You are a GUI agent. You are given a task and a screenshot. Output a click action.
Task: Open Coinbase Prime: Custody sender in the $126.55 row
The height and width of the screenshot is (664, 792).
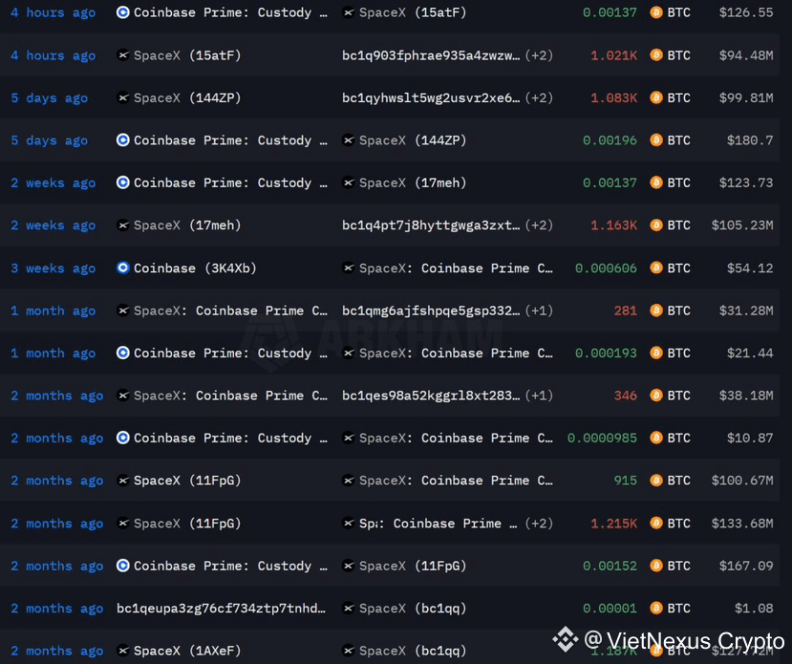(230, 12)
